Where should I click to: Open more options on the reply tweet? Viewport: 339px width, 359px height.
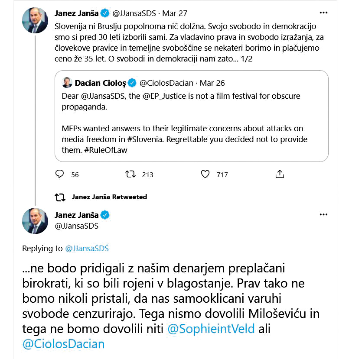click(323, 215)
